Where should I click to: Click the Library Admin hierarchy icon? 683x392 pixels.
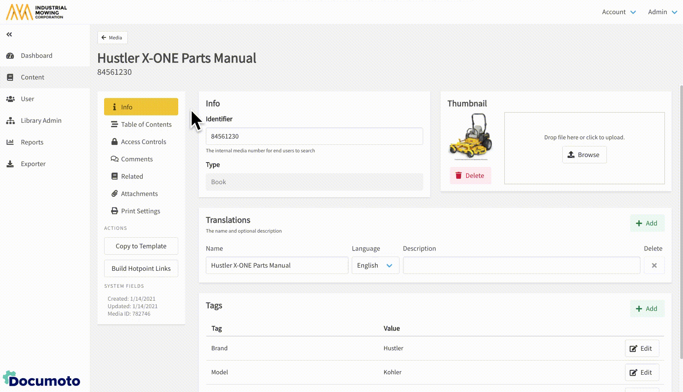(x=10, y=121)
